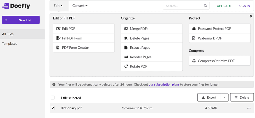Click the Rotate PDF circular arrow icon
This screenshot has height=118, width=255.
(x=126, y=66)
